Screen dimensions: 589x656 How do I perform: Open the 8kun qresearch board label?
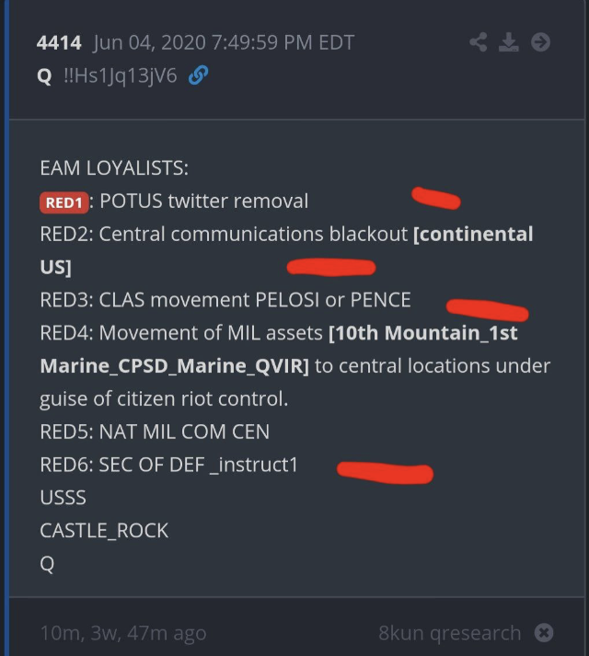[x=449, y=633]
